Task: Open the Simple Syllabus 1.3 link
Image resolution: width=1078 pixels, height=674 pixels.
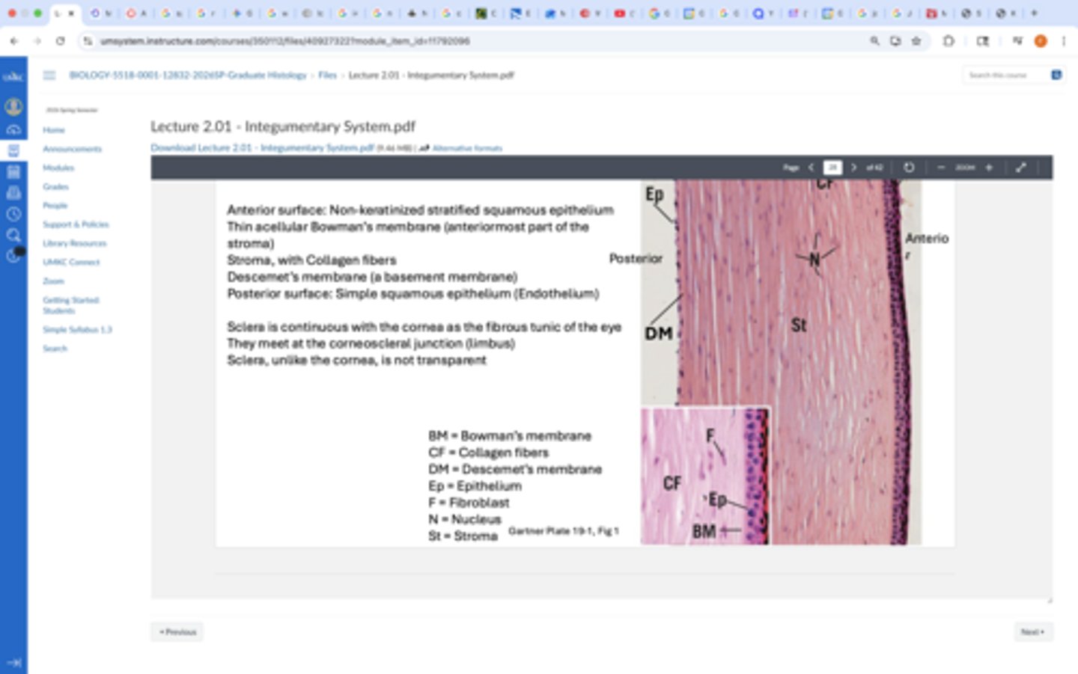Action: click(x=77, y=329)
